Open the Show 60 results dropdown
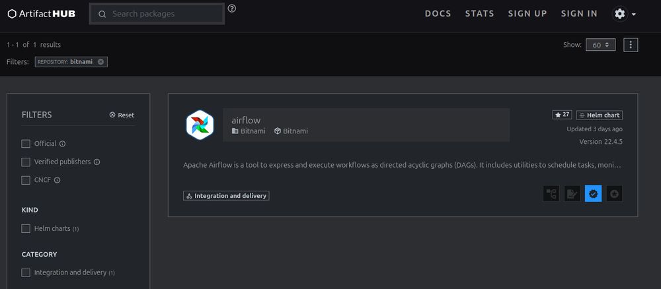661x289 pixels. [600, 45]
